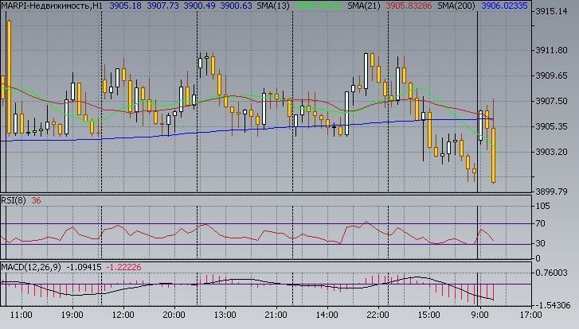Click the red SMA(21) value 3905.83286
The height and width of the screenshot is (329, 579).
click(x=408, y=6)
